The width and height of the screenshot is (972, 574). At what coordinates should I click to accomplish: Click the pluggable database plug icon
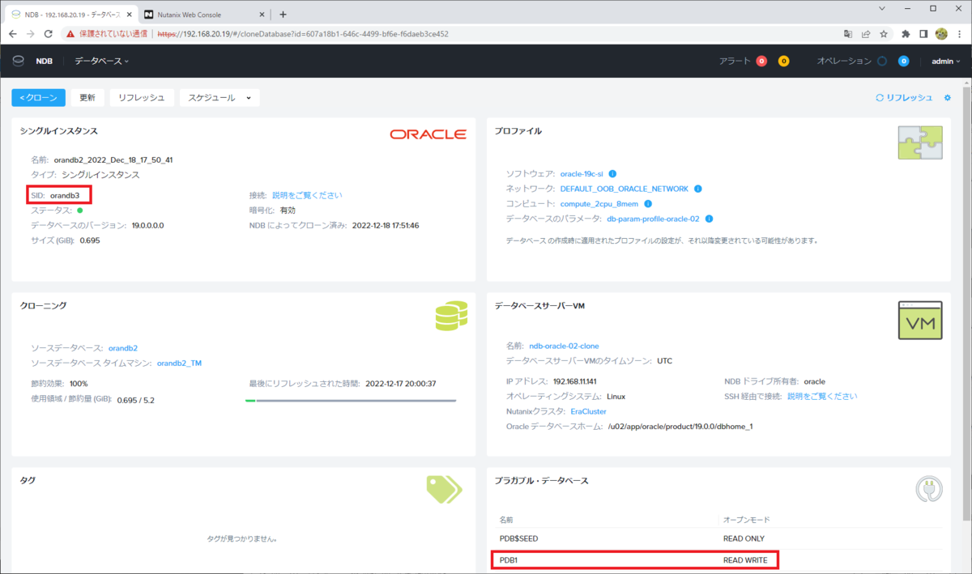pyautogui.click(x=929, y=489)
